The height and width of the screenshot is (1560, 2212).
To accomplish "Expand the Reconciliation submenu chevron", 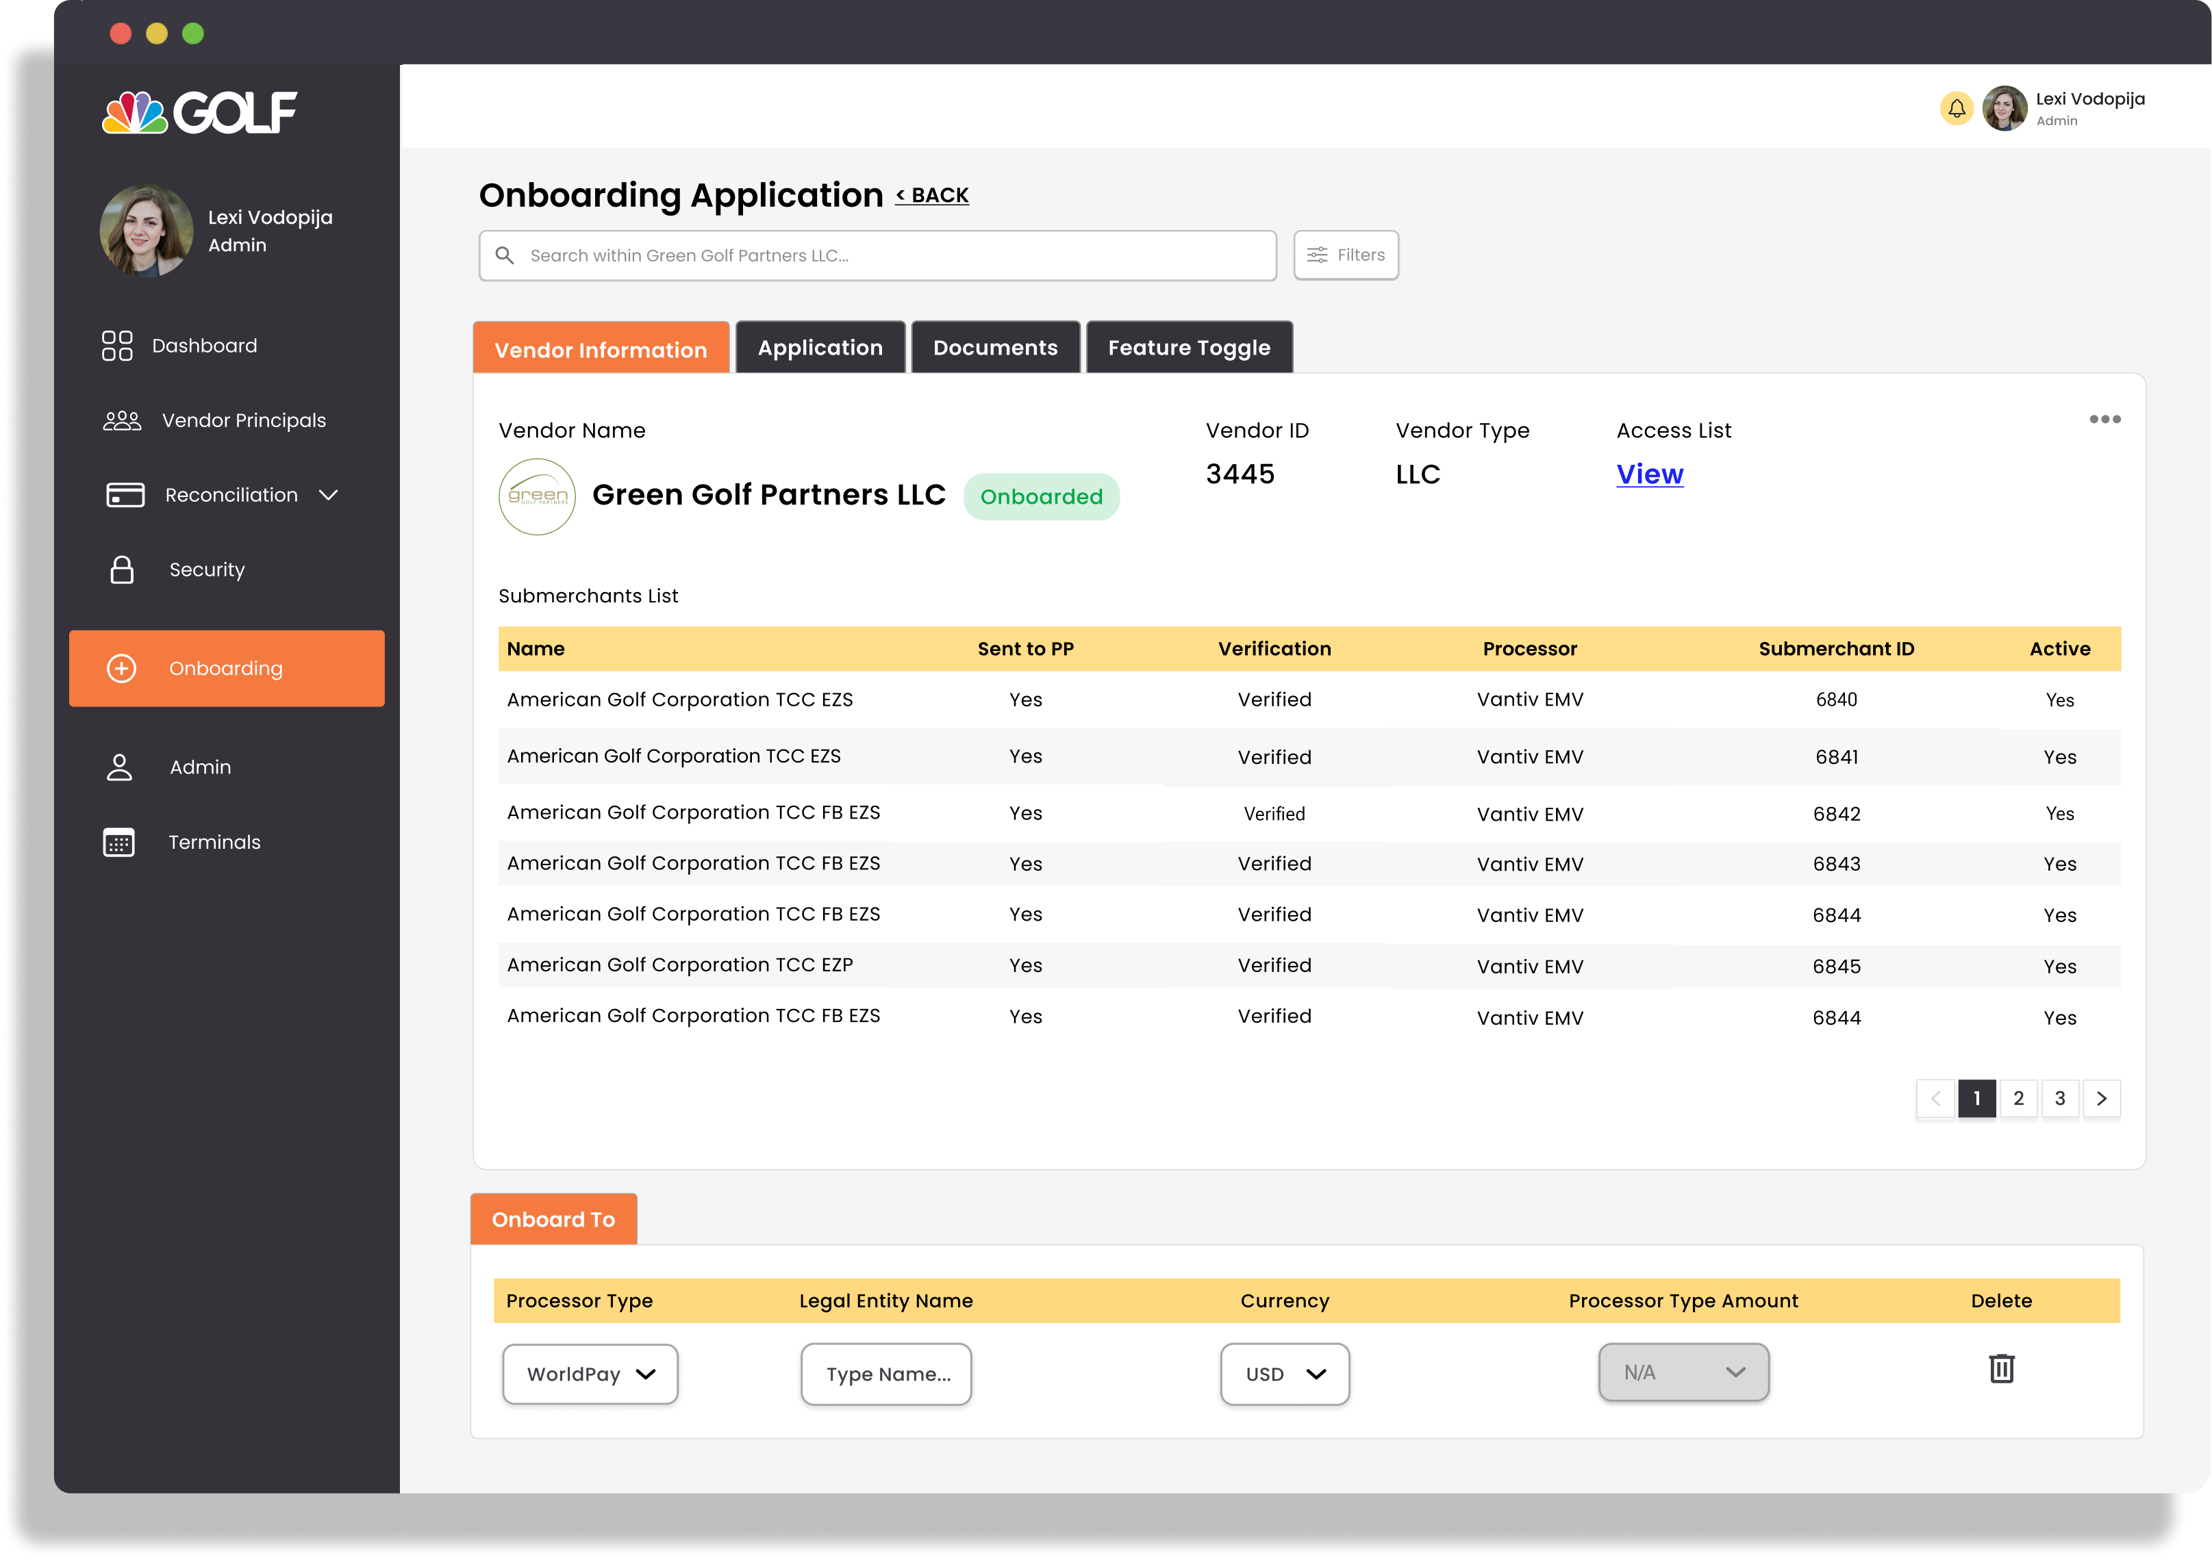I will point(329,495).
